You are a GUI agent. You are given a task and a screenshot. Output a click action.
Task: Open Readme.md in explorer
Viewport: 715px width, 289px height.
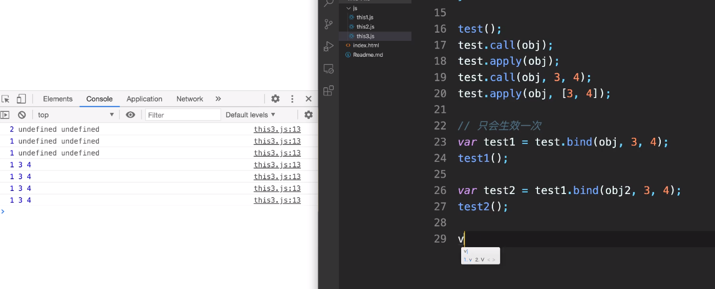click(368, 55)
